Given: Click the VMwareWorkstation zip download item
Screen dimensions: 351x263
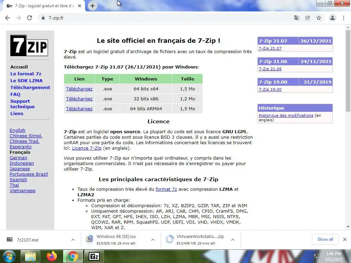Looking at the screenshot, I should click(194, 239).
